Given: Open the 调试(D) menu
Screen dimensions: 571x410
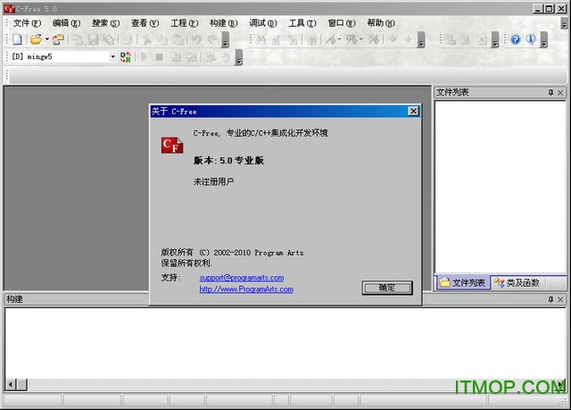Looking at the screenshot, I should pyautogui.click(x=263, y=23).
